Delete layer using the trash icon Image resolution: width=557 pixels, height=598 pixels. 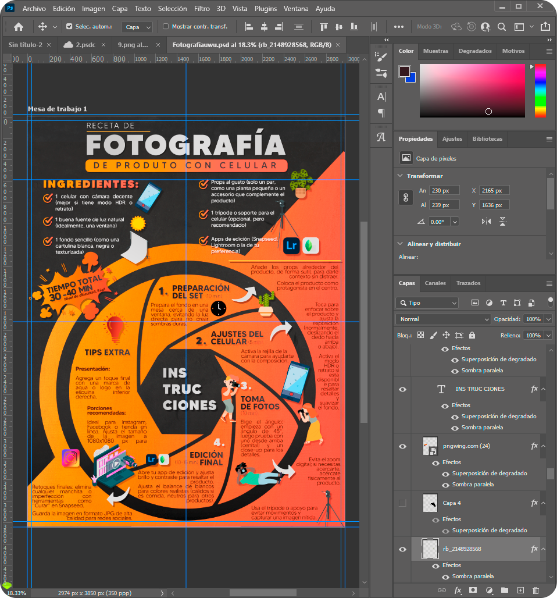pyautogui.click(x=535, y=590)
